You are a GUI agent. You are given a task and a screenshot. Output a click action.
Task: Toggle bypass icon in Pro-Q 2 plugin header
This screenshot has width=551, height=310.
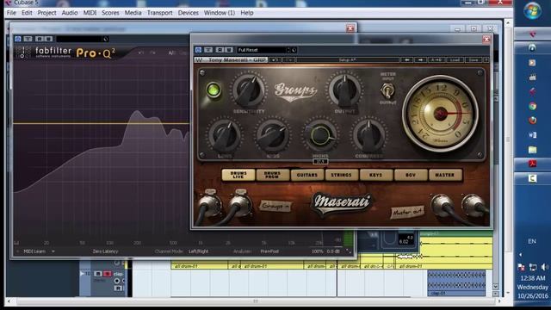pos(18,39)
